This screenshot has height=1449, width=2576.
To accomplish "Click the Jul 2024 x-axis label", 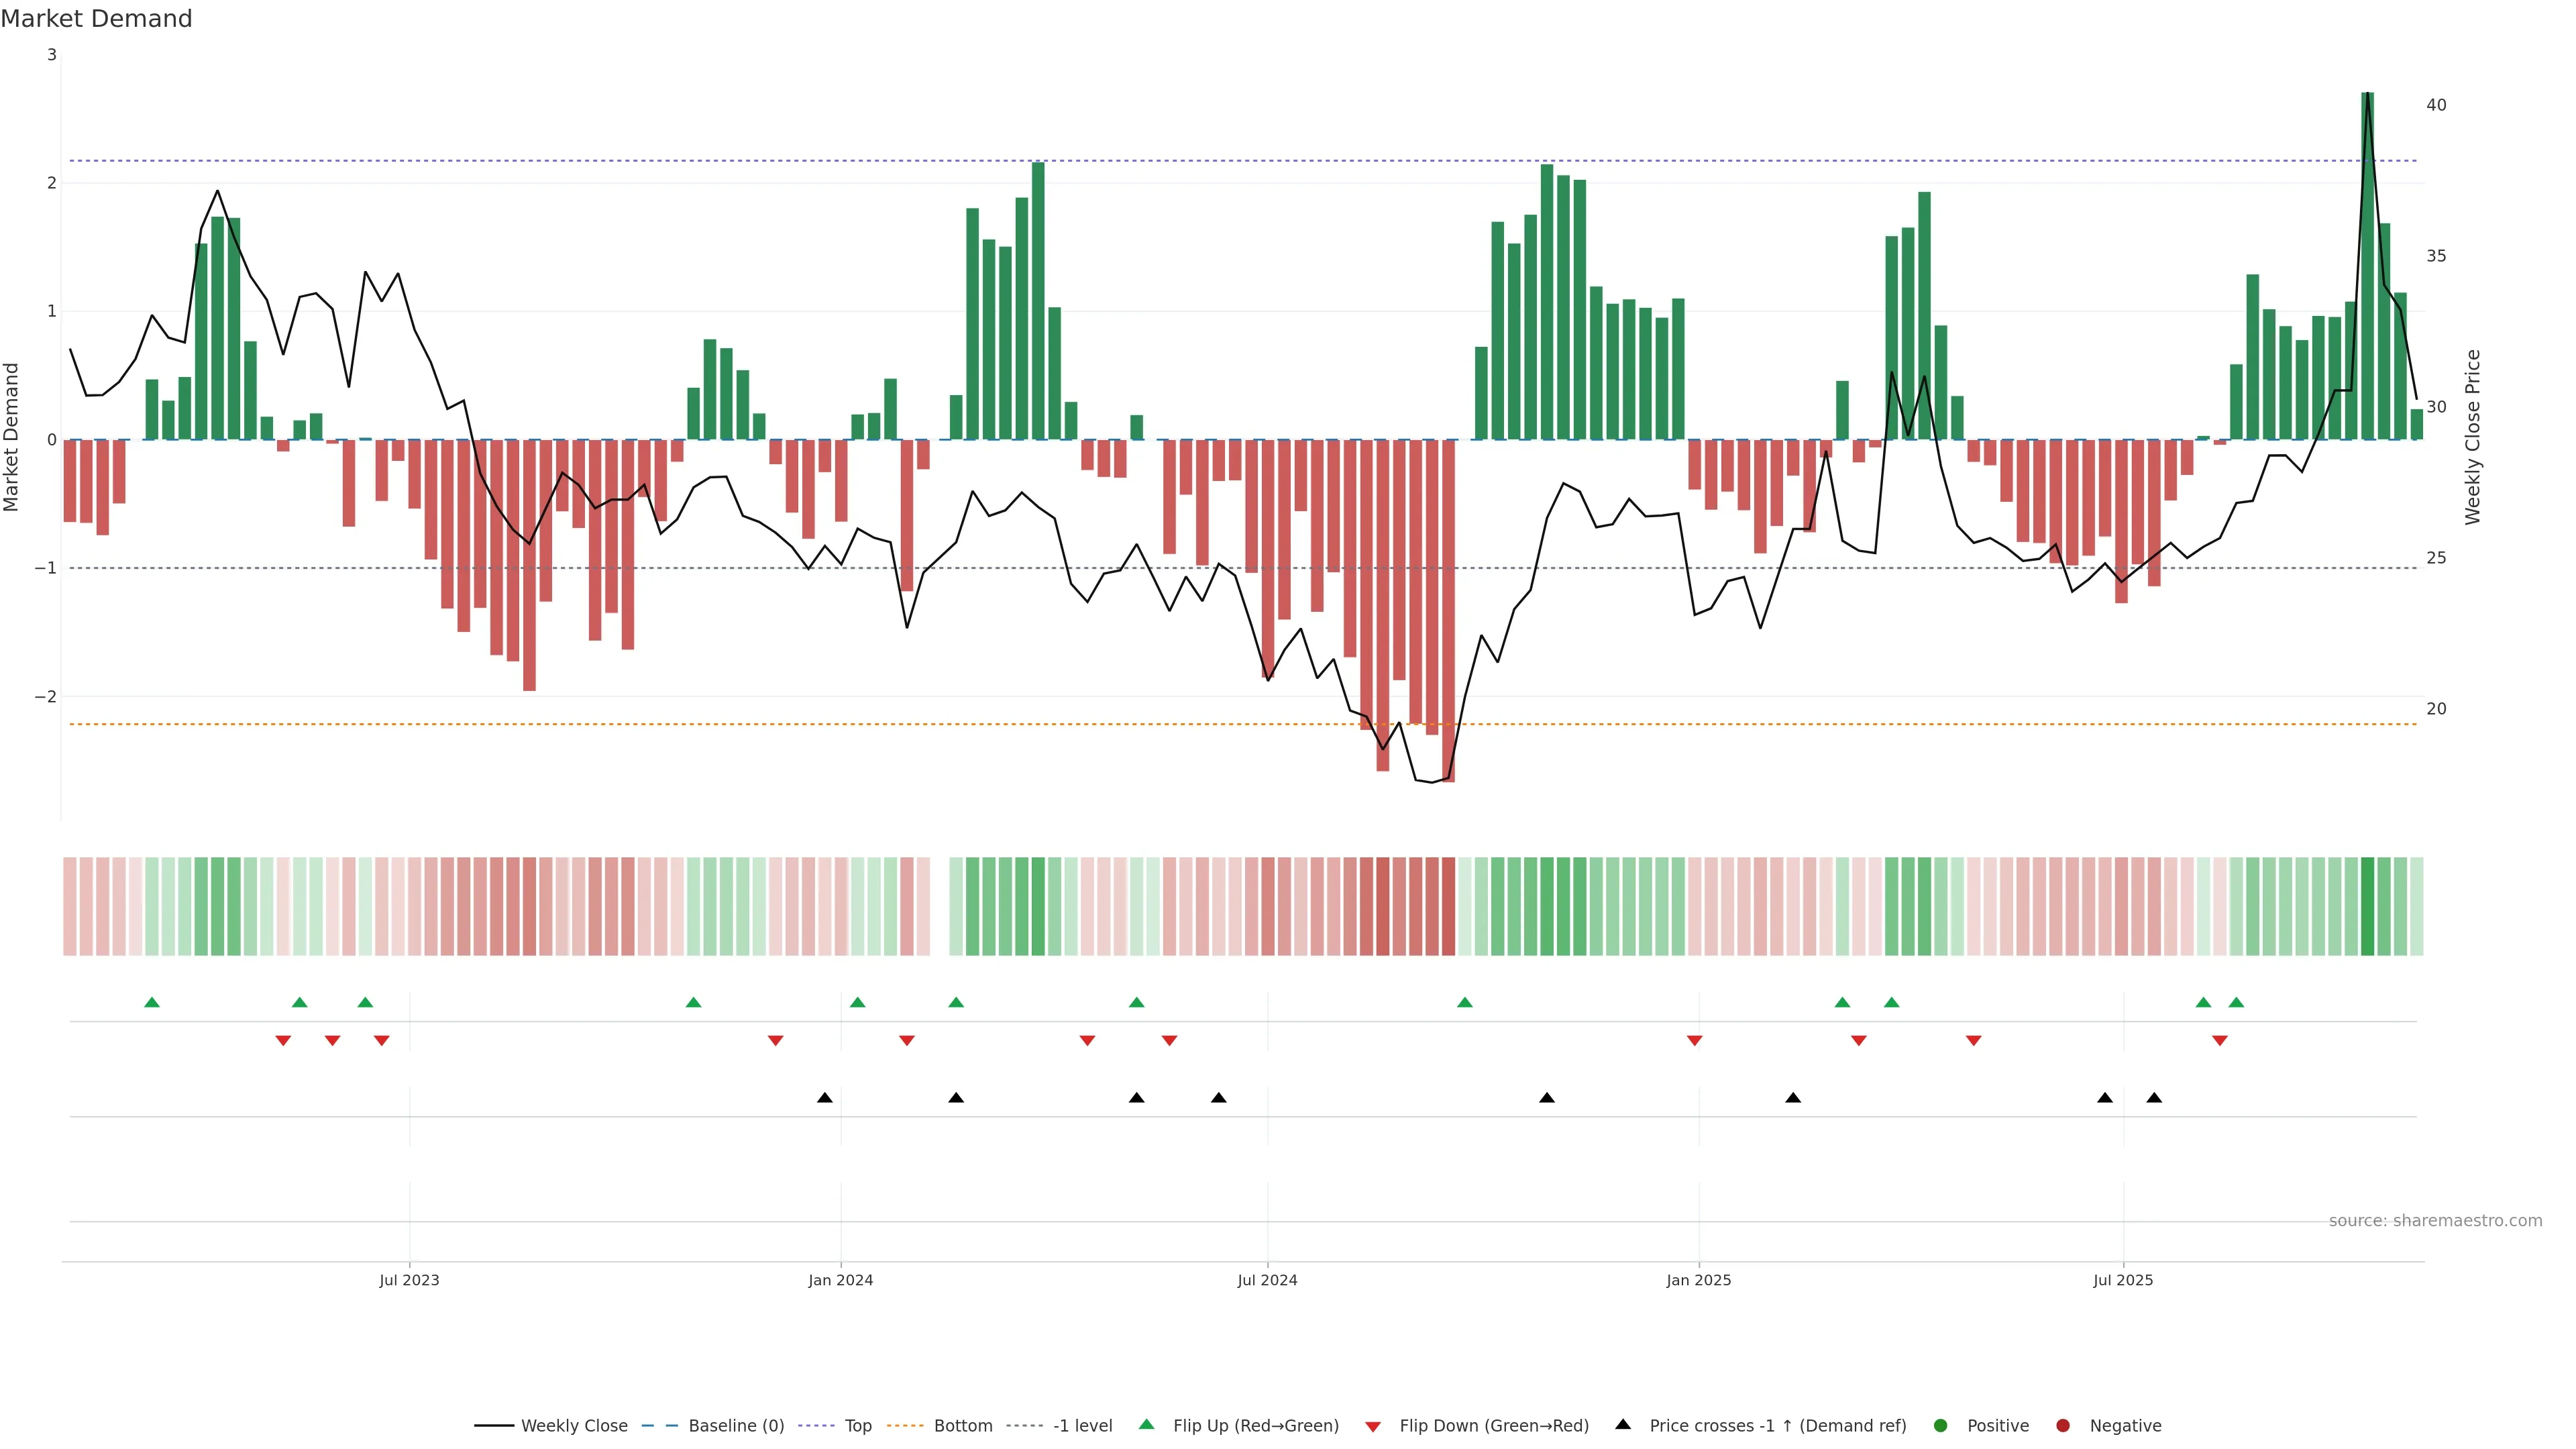I will click(x=1267, y=1280).
